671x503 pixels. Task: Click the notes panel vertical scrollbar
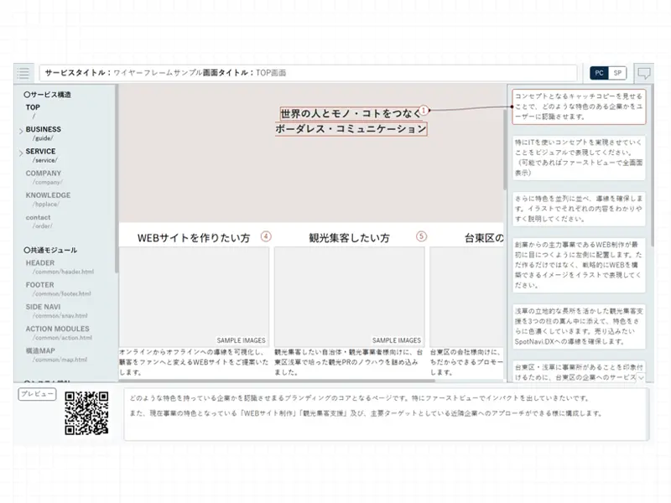[652, 167]
